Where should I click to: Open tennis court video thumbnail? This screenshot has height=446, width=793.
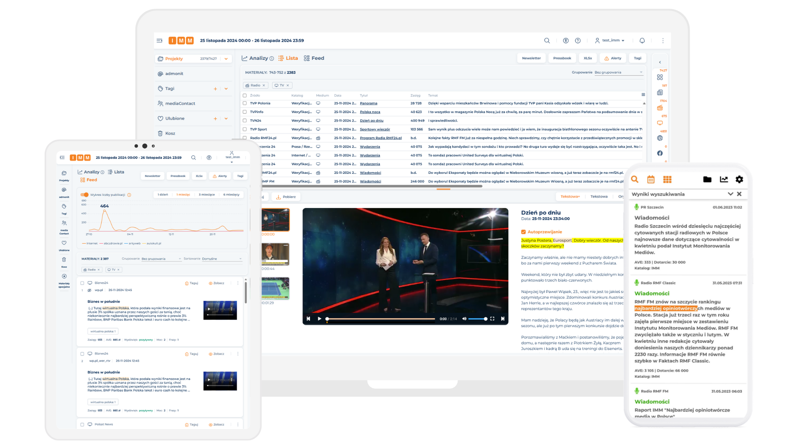(275, 288)
